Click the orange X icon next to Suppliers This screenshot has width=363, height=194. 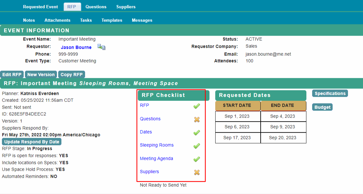[197, 172]
